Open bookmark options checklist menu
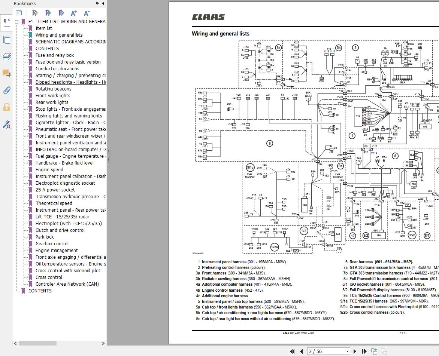The width and height of the screenshot is (439, 356). click(x=19, y=13)
